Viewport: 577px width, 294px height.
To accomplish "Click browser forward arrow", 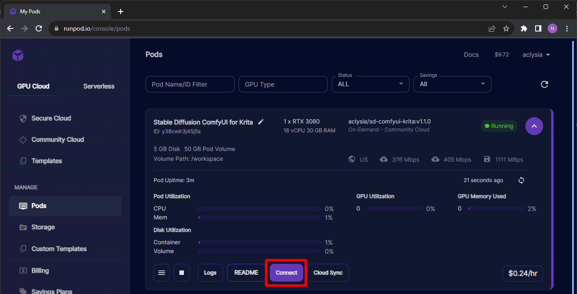I will 24,28.
